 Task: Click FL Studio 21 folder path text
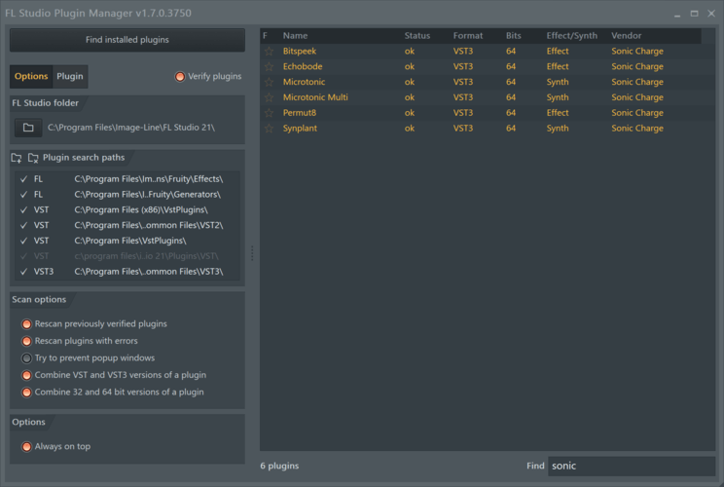(x=131, y=128)
